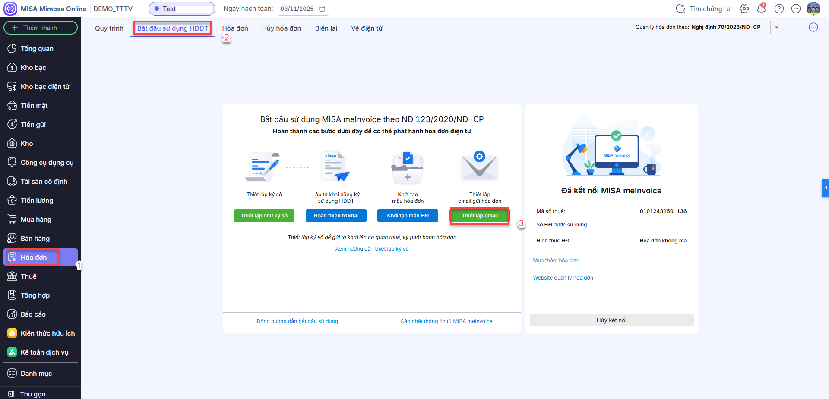
Task: Switch to the Hủy hóa đơn tab
Action: (282, 28)
